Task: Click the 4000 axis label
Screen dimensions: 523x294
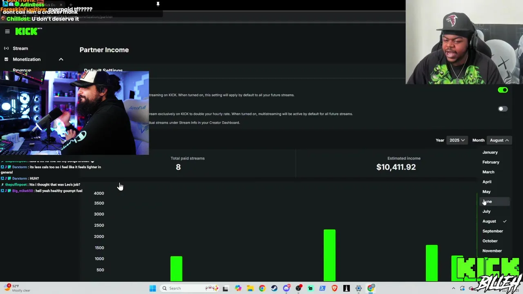Action: (99, 193)
